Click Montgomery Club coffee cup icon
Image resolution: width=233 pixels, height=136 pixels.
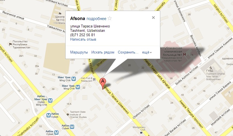click(141, 133)
